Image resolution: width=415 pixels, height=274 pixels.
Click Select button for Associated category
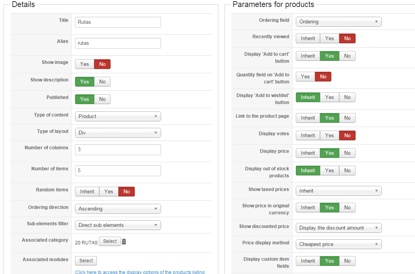[x=110, y=242]
